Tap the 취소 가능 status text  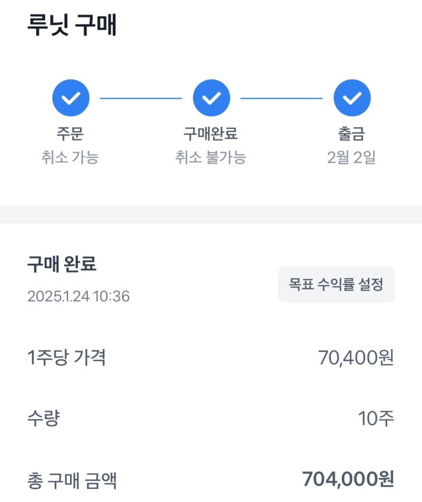click(x=70, y=157)
